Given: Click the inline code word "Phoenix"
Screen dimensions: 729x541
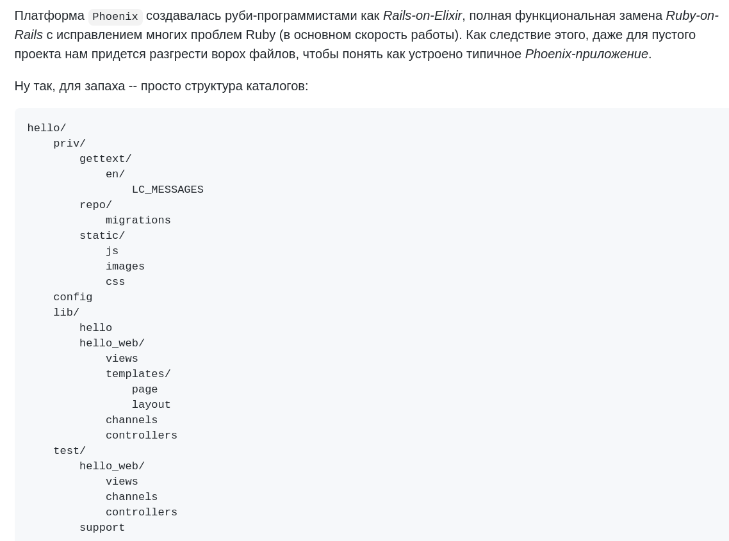Looking at the screenshot, I should click(x=115, y=17).
